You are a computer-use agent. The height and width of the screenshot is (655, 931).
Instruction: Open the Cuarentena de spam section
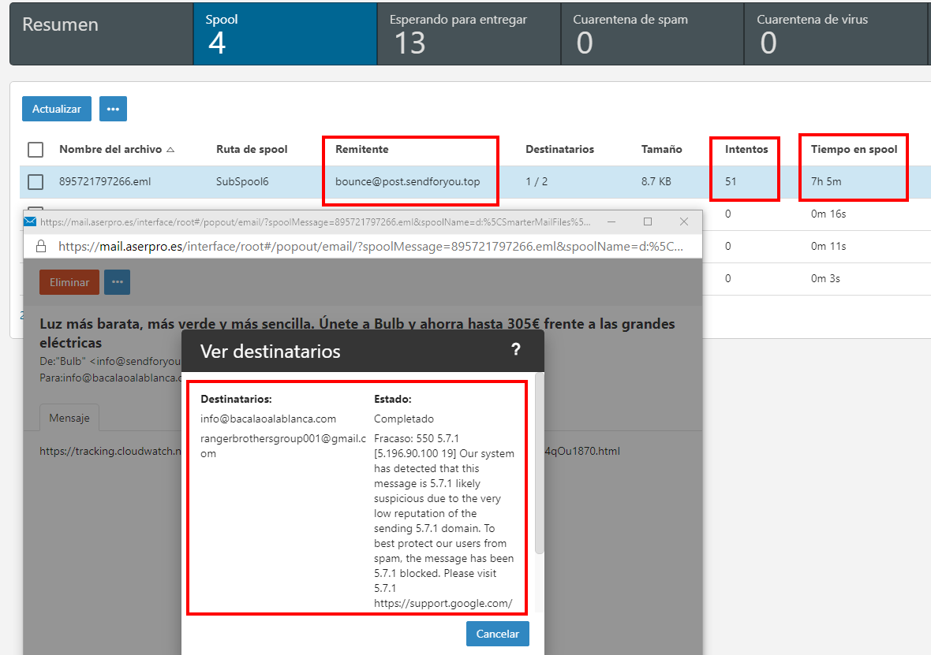[x=652, y=34]
